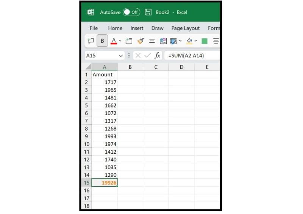Switch to the Formulas tab

214,28
